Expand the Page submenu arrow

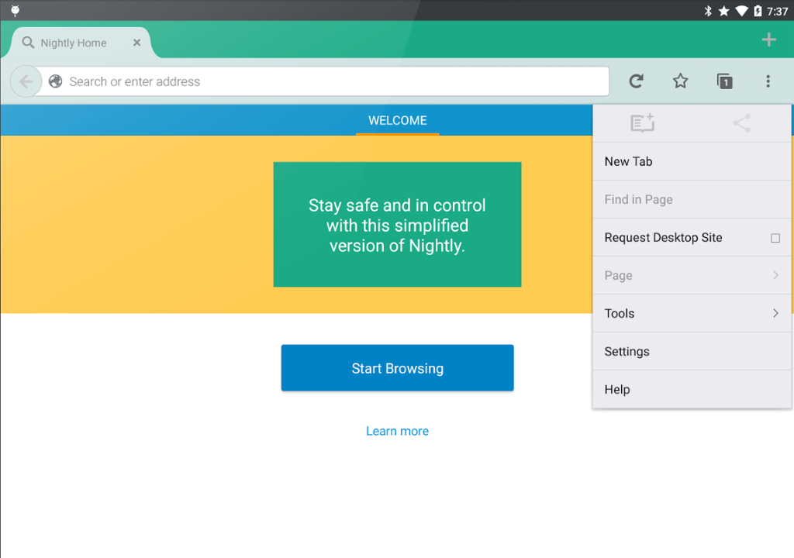click(x=775, y=275)
